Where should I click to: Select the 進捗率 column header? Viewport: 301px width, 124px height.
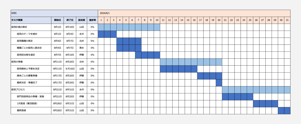(93, 20)
